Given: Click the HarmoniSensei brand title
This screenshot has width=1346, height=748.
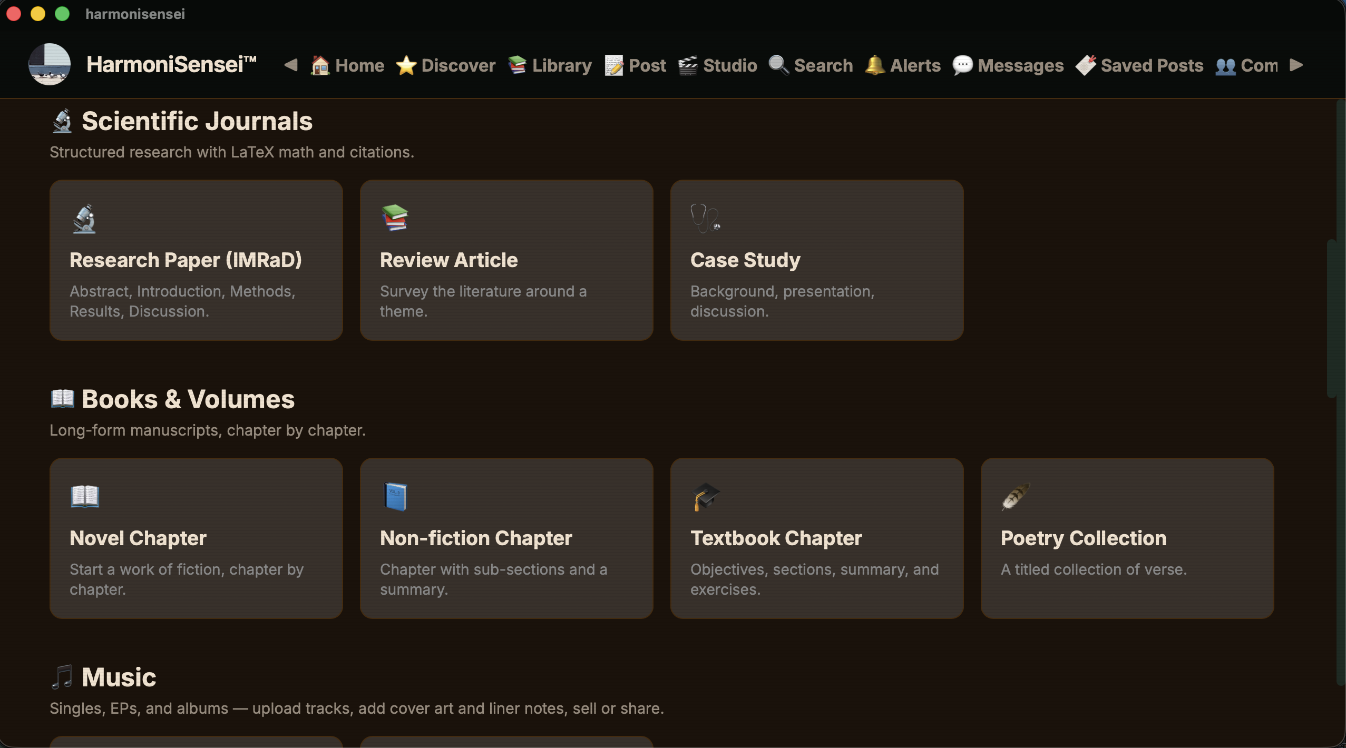Looking at the screenshot, I should 171,65.
